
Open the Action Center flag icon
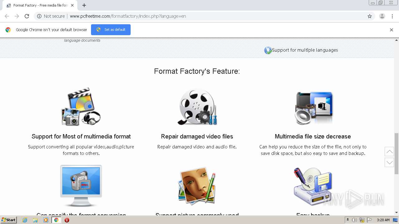(369, 220)
